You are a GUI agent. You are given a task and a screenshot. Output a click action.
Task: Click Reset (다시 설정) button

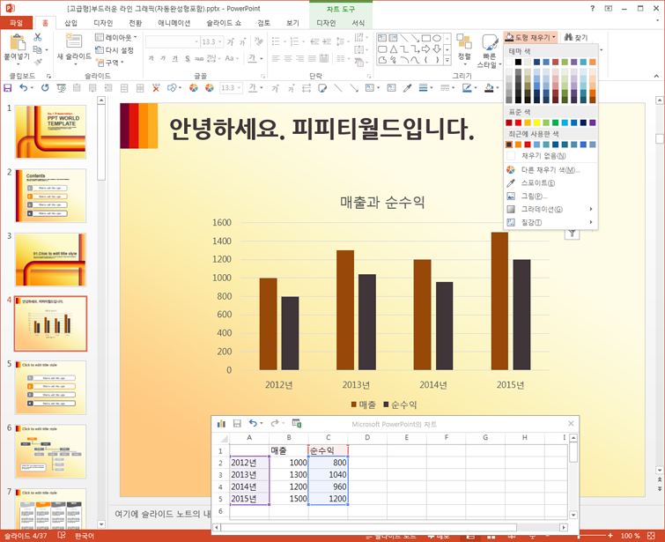(x=115, y=50)
